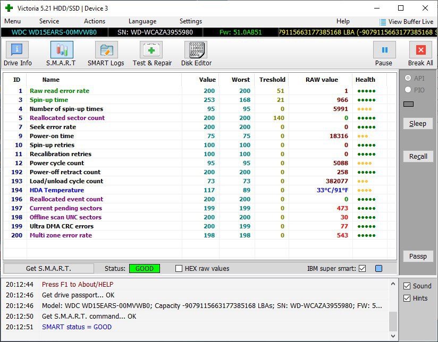Select Multi zone error rate row

tap(200, 235)
